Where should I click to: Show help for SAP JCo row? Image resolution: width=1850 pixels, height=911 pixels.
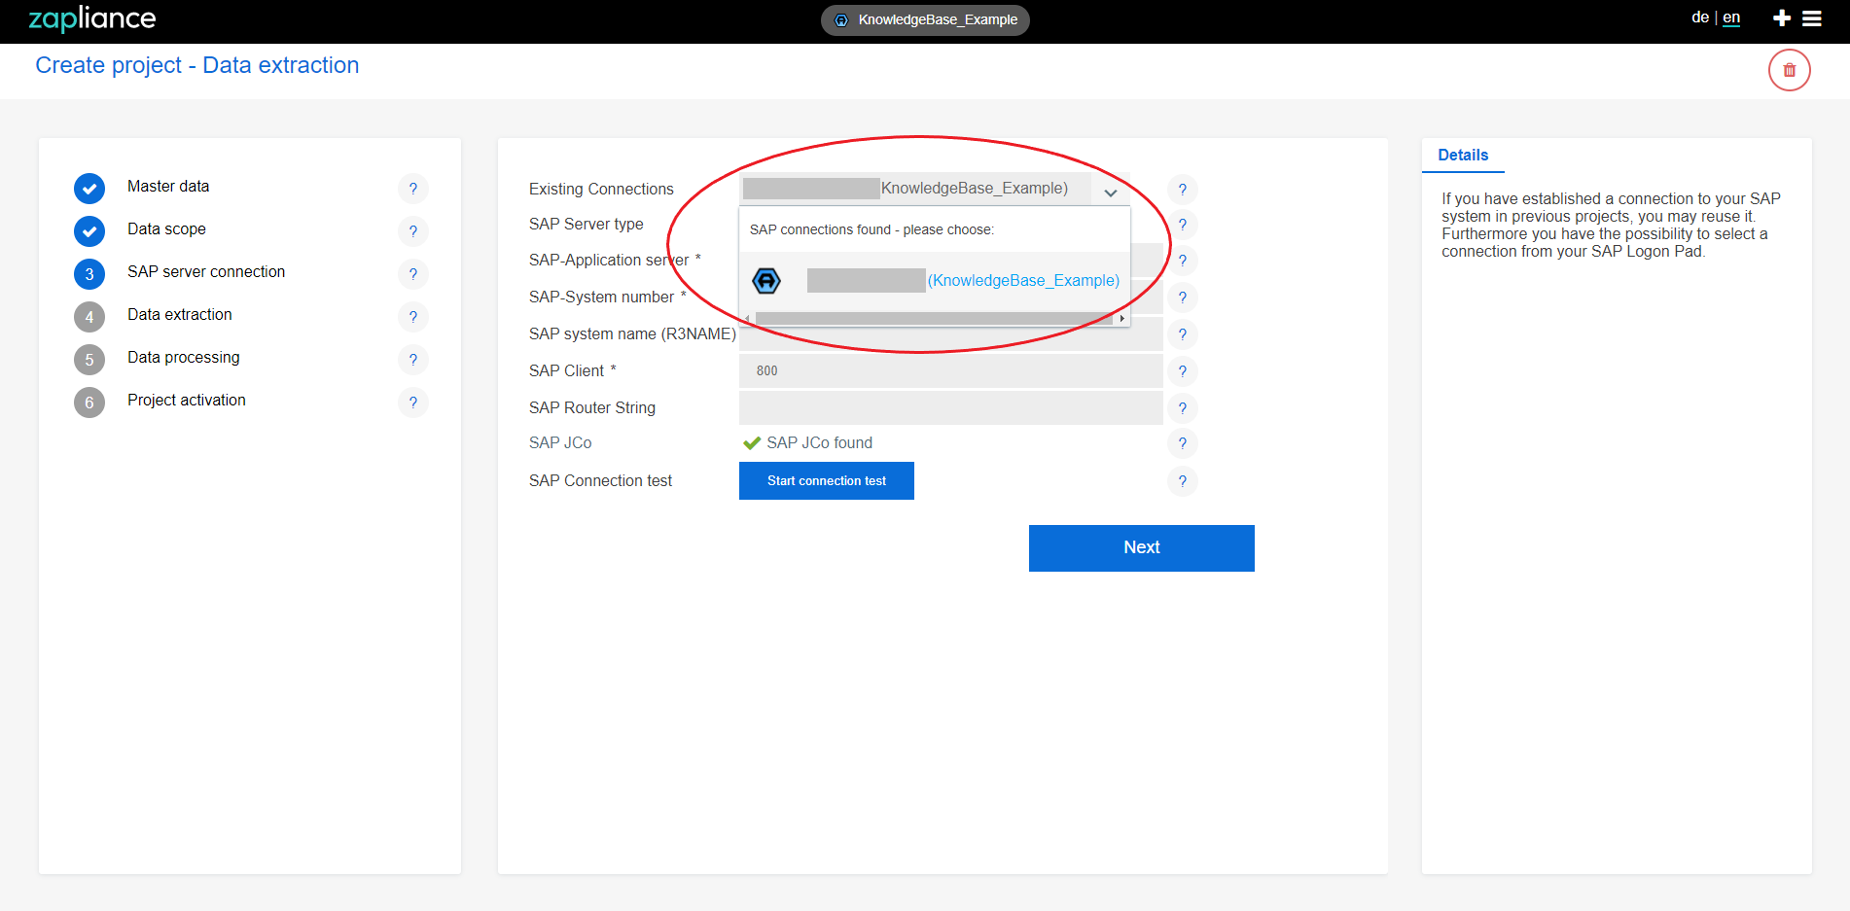pos(1183,443)
